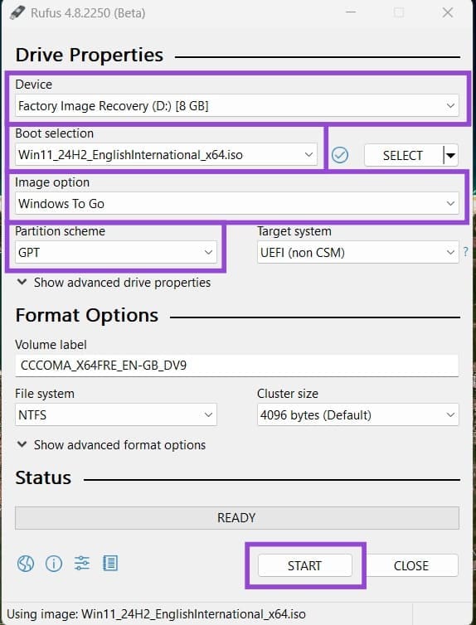Click the Status heading

tap(43, 477)
